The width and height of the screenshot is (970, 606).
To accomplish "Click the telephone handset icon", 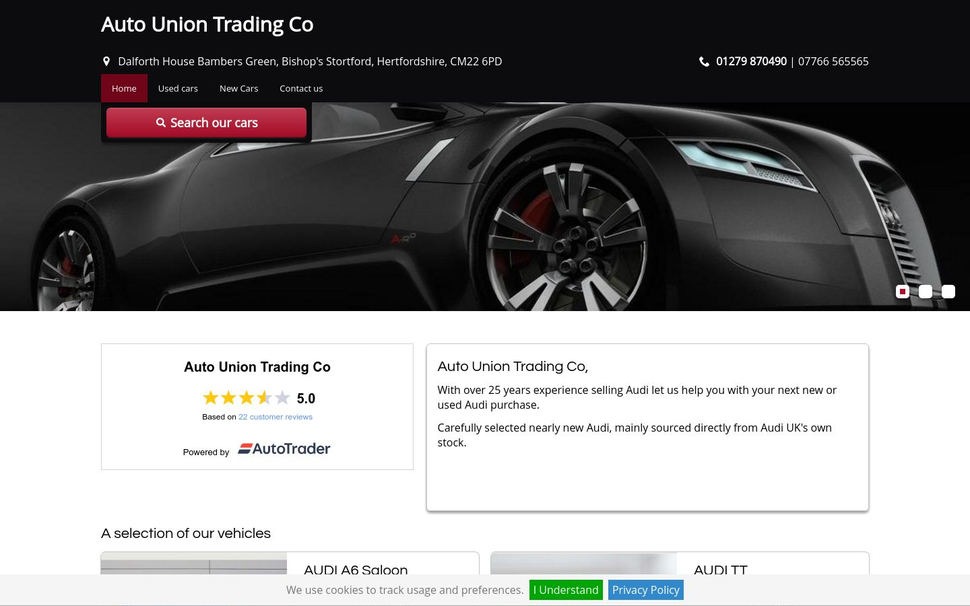I will 704,61.
